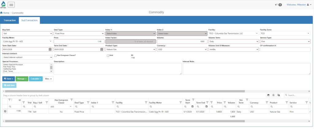Tick the Void checkbox

click(x=108, y=56)
